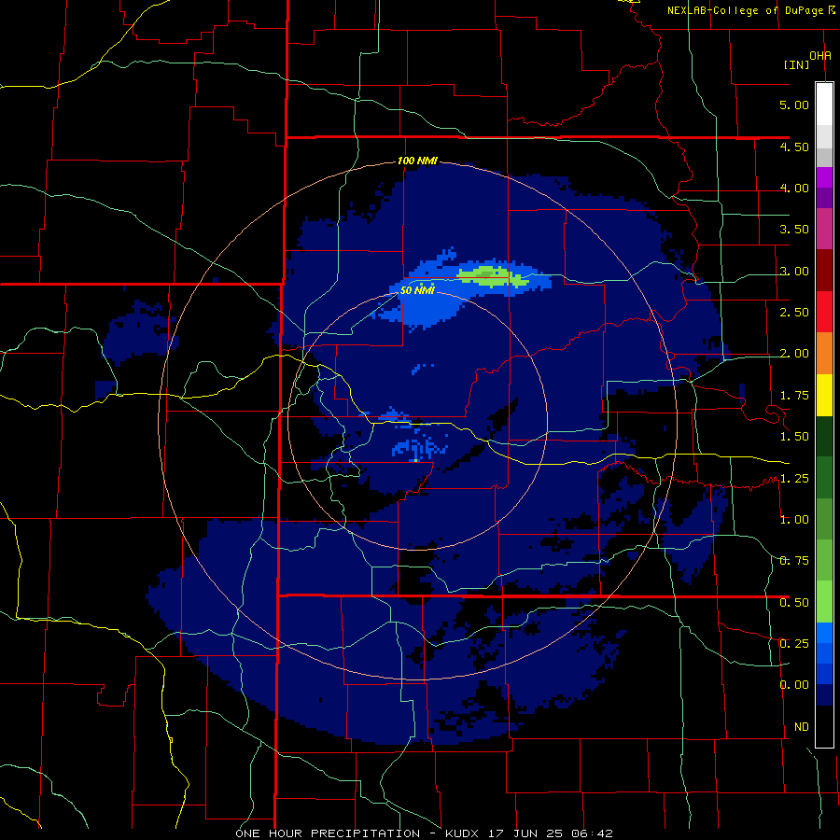Pick the orange swatch above 2.00

[824, 354]
